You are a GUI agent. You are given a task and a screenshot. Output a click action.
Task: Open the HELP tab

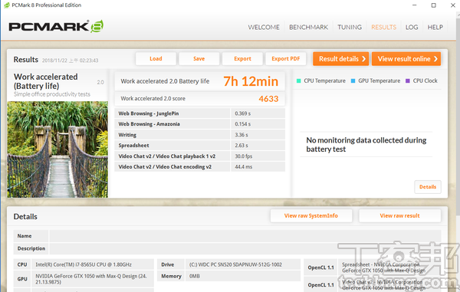(x=435, y=28)
